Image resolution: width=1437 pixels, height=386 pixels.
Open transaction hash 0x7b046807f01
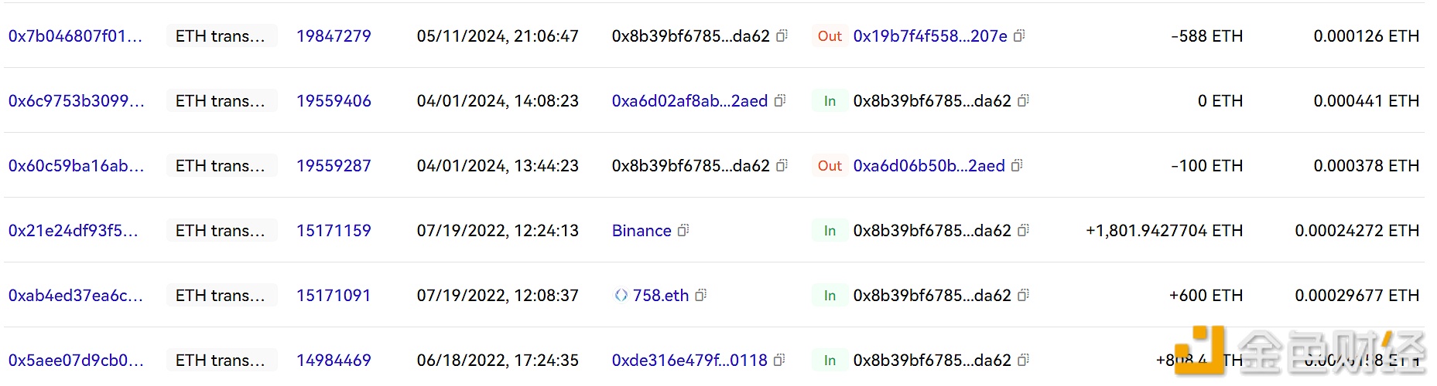point(75,36)
